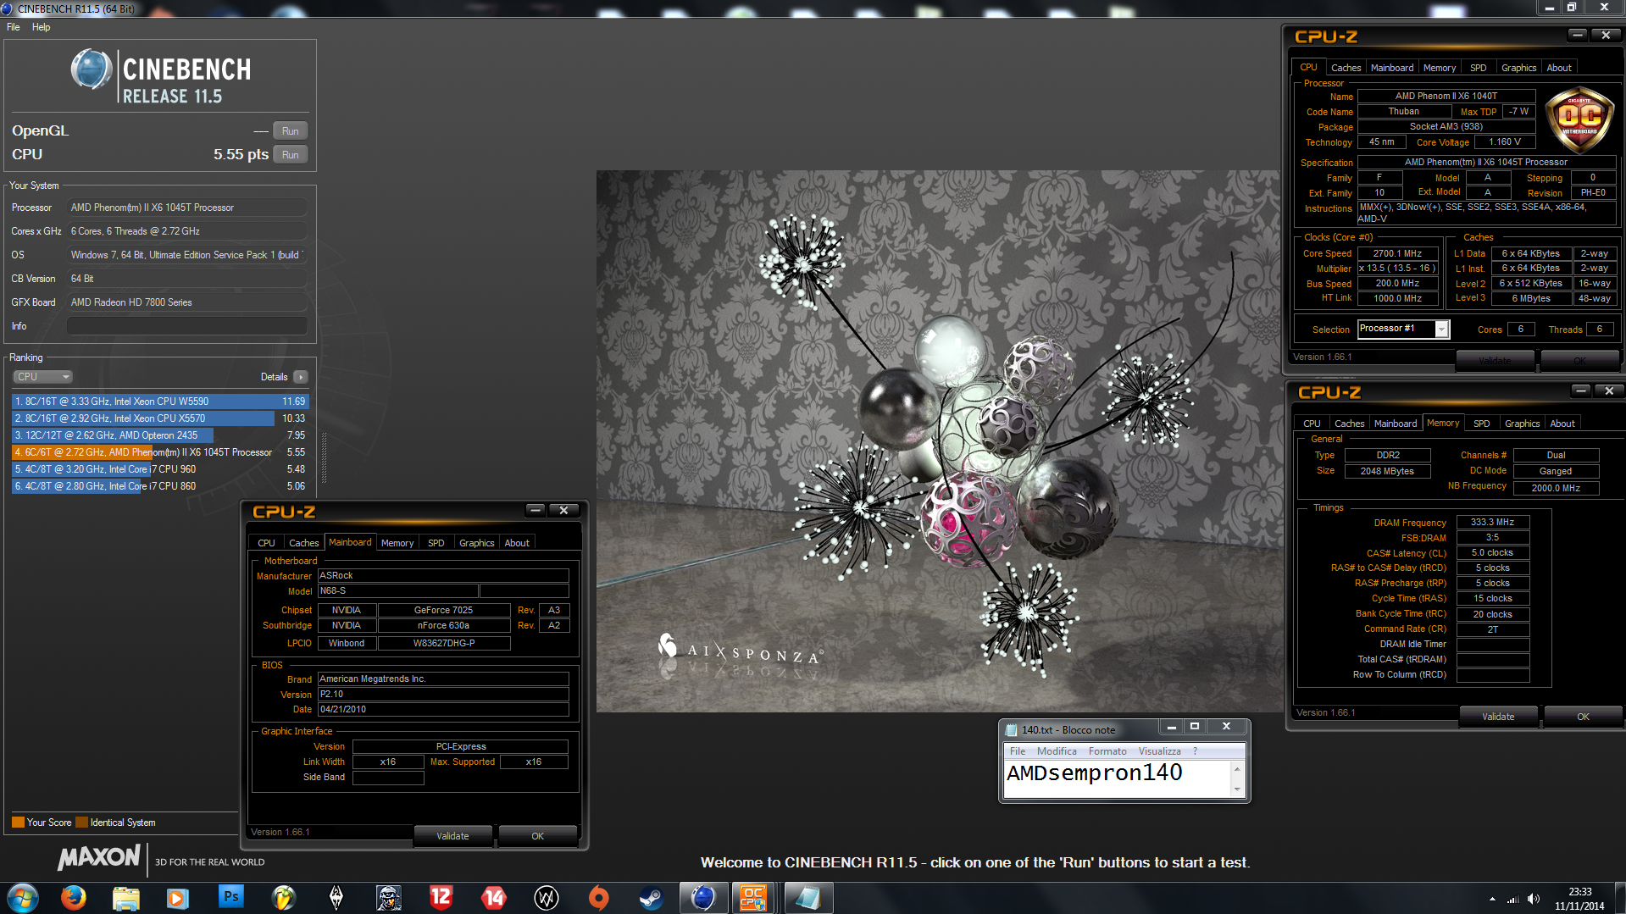Open the volume control in system tray

(x=1534, y=899)
